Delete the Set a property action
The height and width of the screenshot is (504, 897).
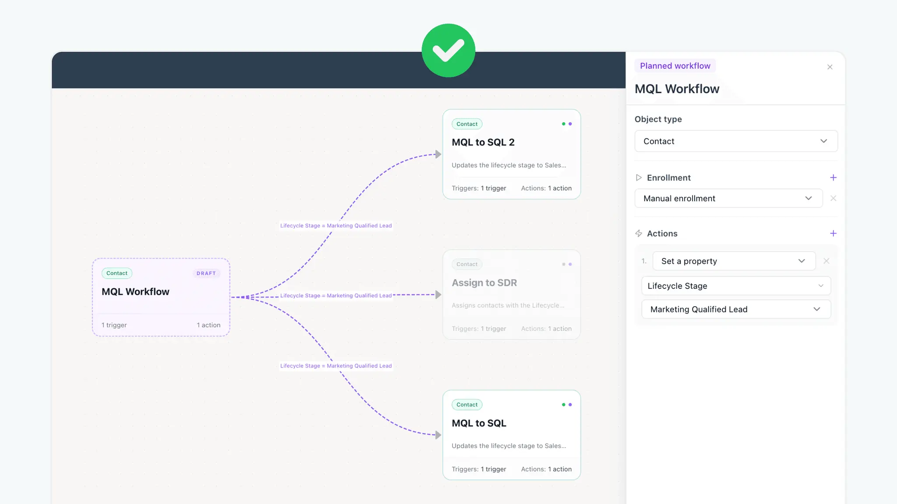[826, 261]
